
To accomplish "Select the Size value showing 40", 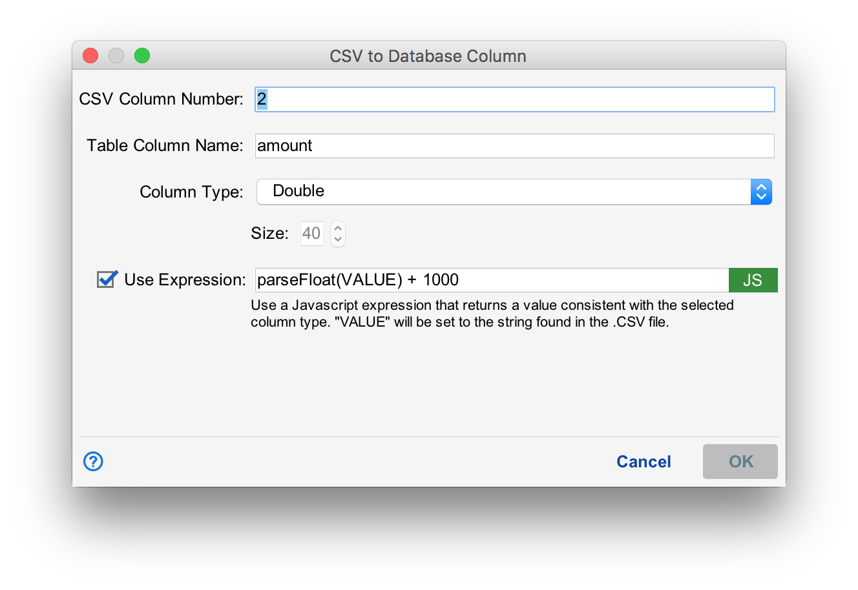I will [x=311, y=233].
